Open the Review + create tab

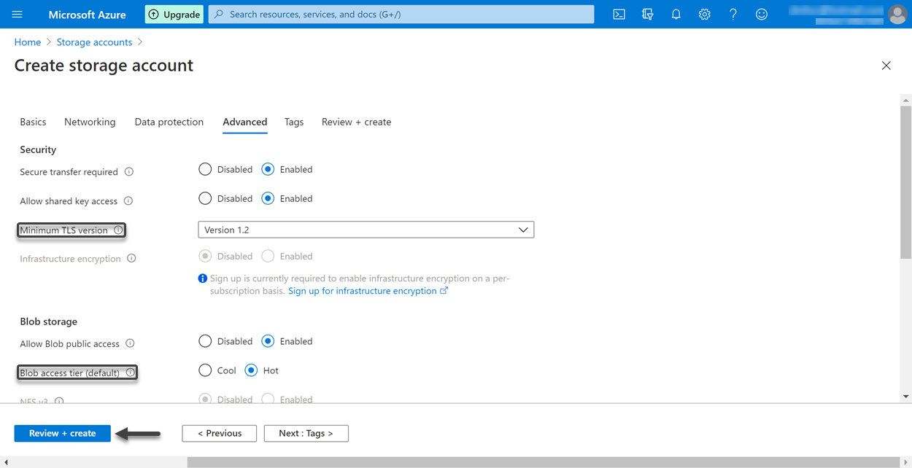click(357, 122)
